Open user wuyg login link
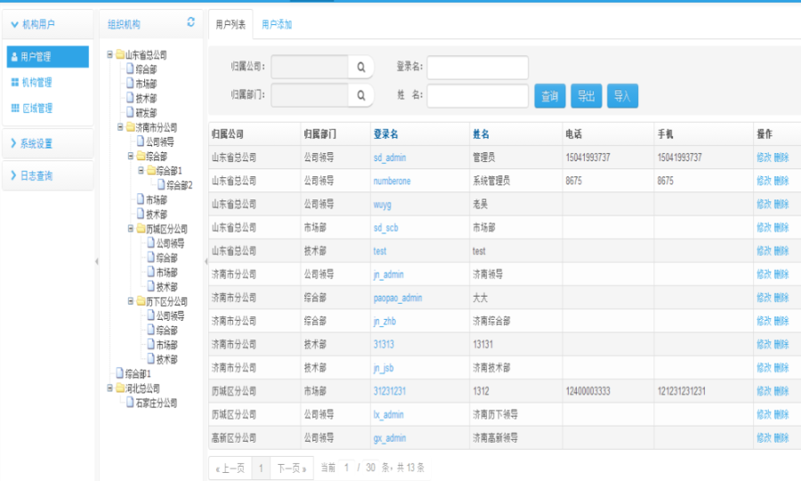 pos(382,205)
